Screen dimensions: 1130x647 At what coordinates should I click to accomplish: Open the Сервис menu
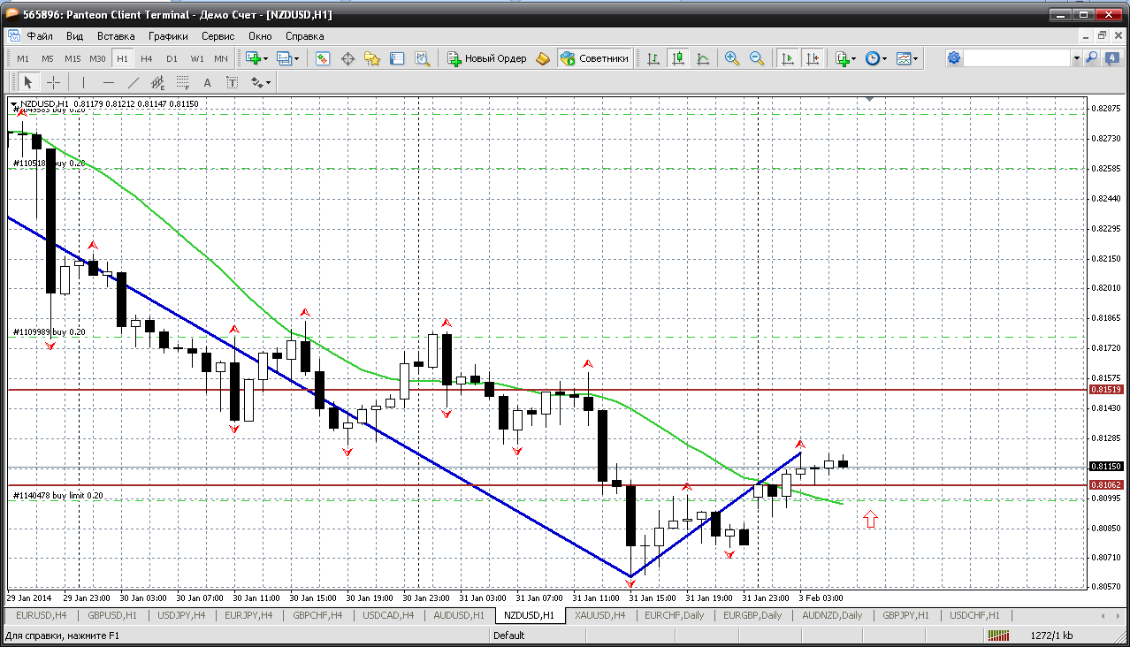point(218,36)
